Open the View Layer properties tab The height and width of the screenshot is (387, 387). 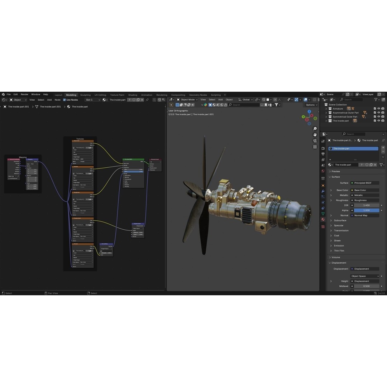(323, 160)
